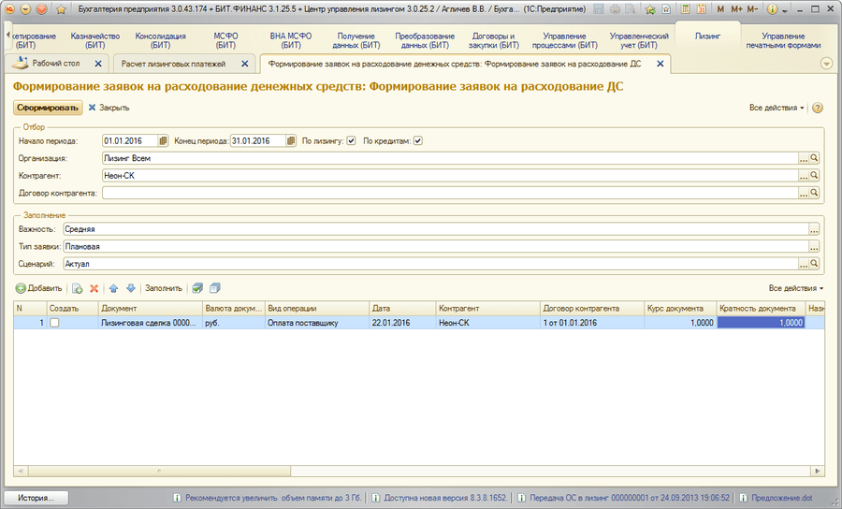Screen dimensions: 842x509
Task: Close the Расчет лизинговых платежей tab
Action: coord(245,64)
